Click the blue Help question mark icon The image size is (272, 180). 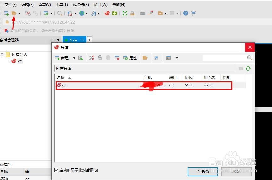click(x=186, y=13)
